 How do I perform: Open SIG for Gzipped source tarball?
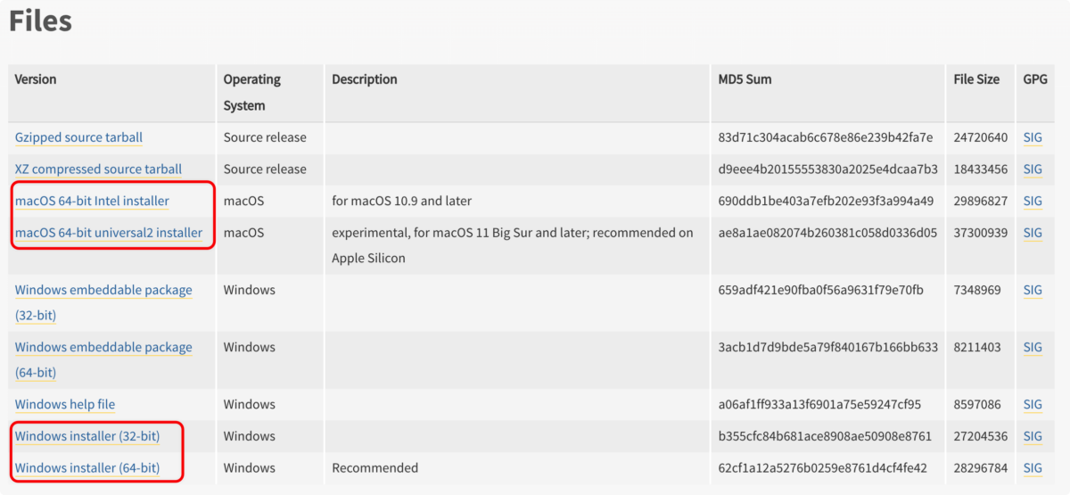[1033, 137]
